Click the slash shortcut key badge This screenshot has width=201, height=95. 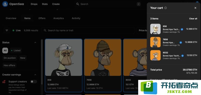click(138, 4)
